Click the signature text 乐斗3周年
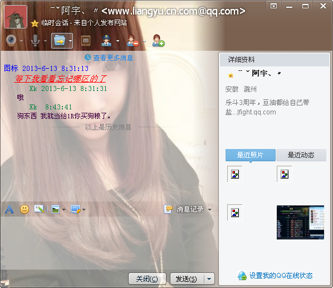Screen dimensions: 333x288 [x=267, y=107]
